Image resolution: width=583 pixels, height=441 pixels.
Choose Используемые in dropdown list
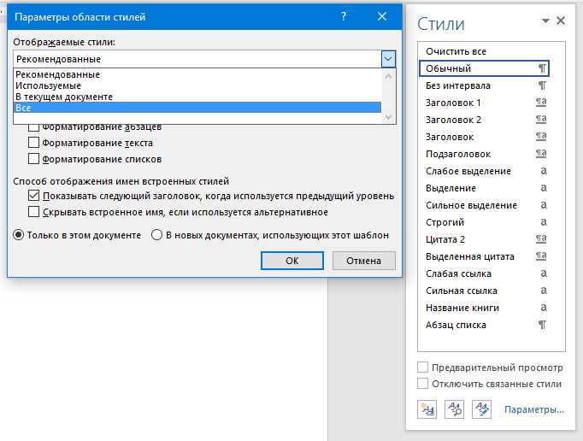point(197,85)
